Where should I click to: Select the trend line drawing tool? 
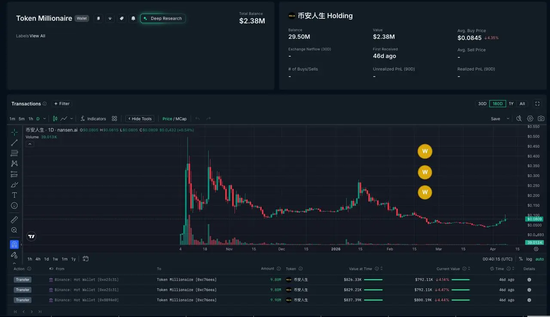coord(14,142)
